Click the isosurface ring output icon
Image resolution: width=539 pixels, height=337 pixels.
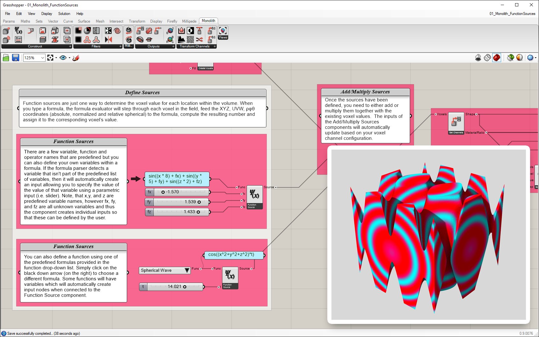(140, 40)
